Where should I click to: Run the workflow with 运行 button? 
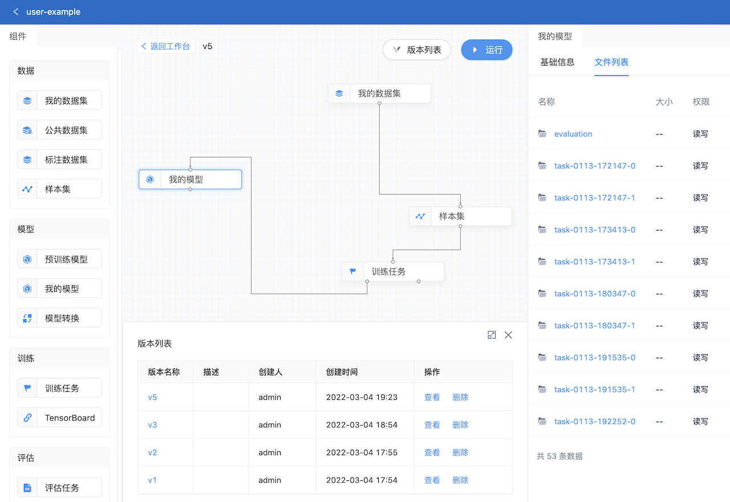click(486, 50)
